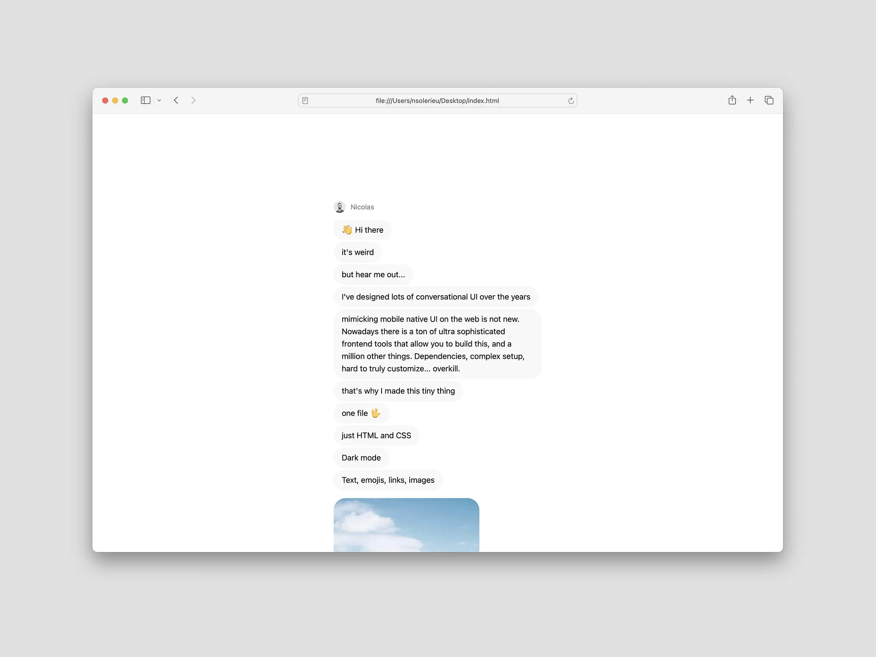
Task: Open a new tab with the plus icon
Action: 751,100
